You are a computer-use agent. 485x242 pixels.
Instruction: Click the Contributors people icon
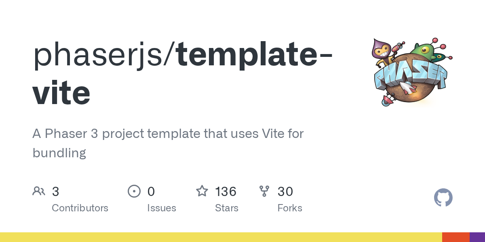click(x=39, y=191)
